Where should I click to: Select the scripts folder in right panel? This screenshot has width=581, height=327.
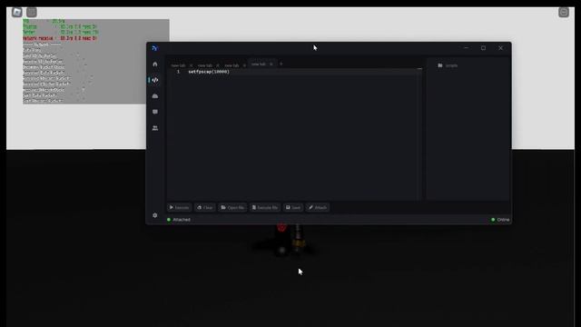click(x=448, y=65)
